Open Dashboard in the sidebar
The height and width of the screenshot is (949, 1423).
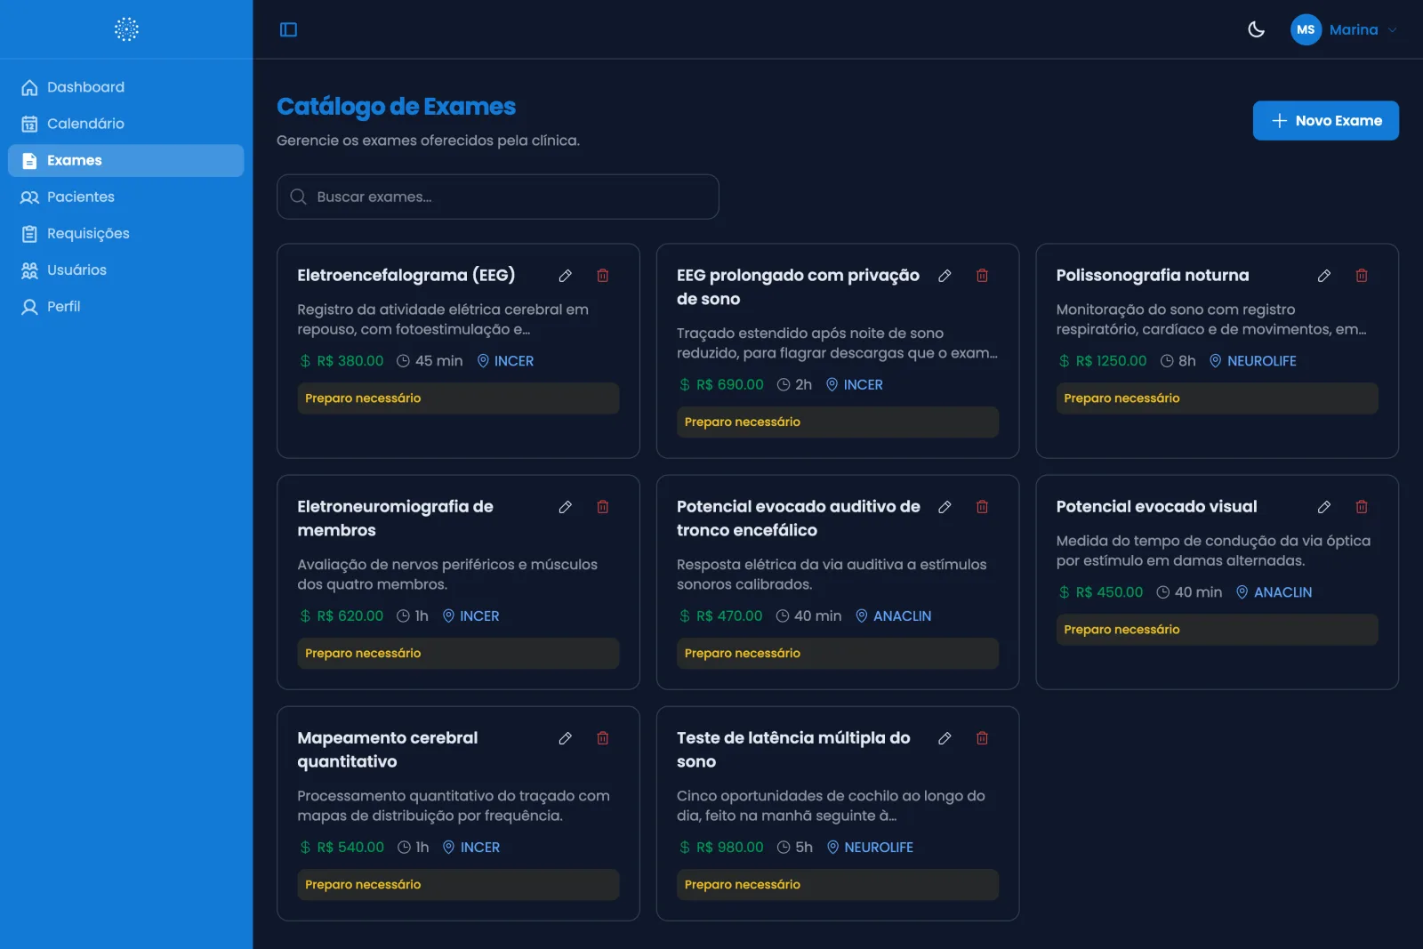[126, 87]
